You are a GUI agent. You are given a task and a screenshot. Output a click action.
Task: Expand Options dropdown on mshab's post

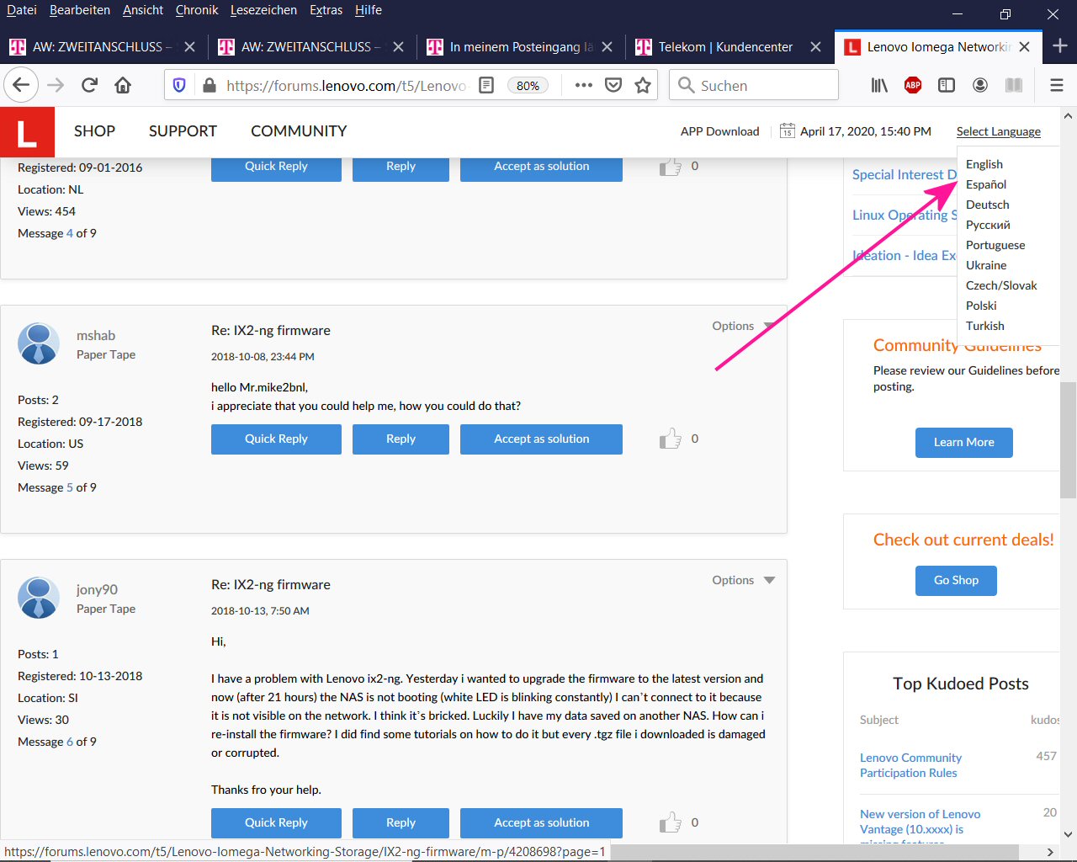pyautogui.click(x=744, y=326)
